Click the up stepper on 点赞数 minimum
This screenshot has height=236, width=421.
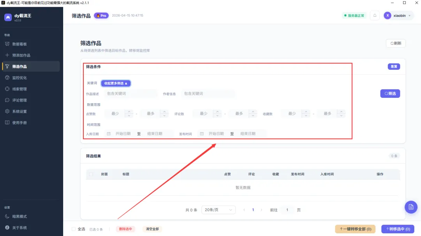coord(129,111)
